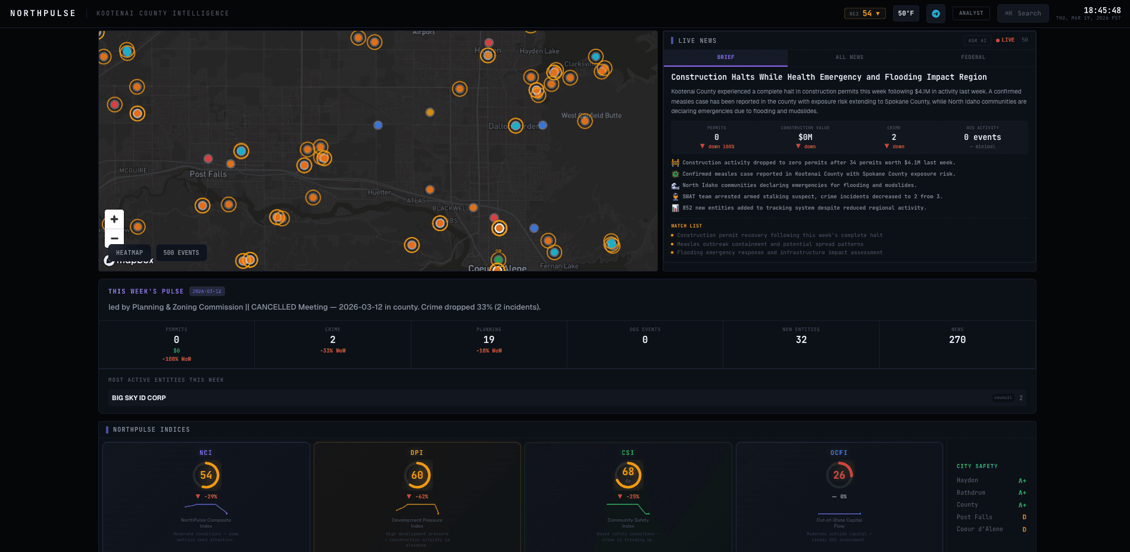Expand the BIG SKY ID CORP entity row

tap(566, 398)
